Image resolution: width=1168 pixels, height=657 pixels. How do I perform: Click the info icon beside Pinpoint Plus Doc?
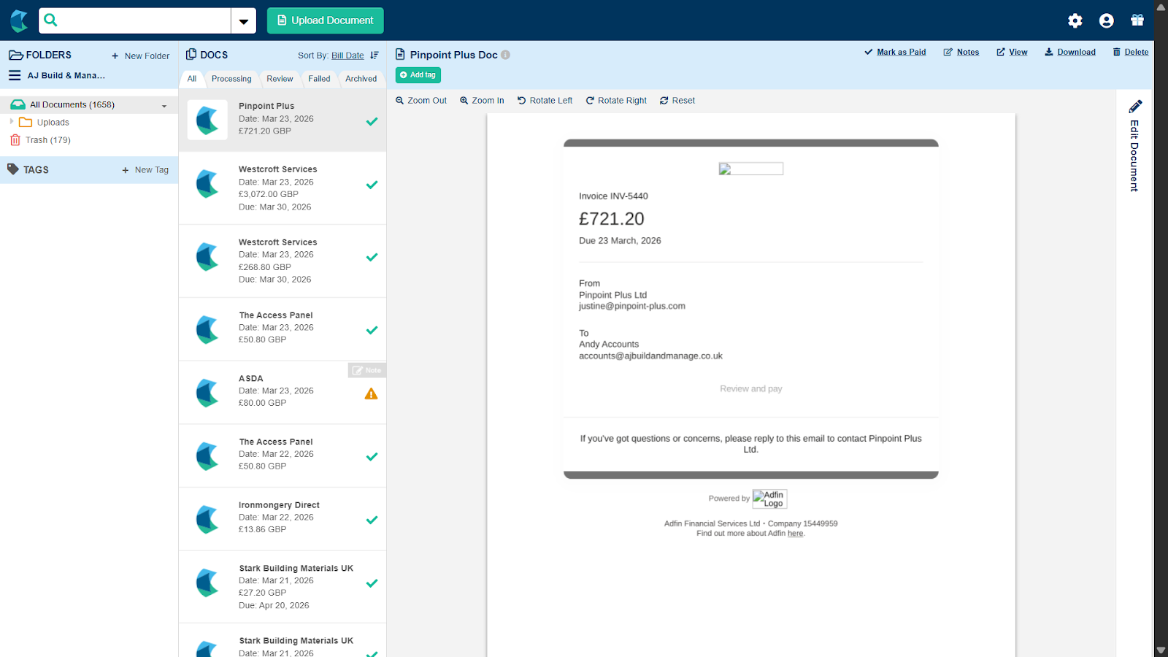point(506,55)
